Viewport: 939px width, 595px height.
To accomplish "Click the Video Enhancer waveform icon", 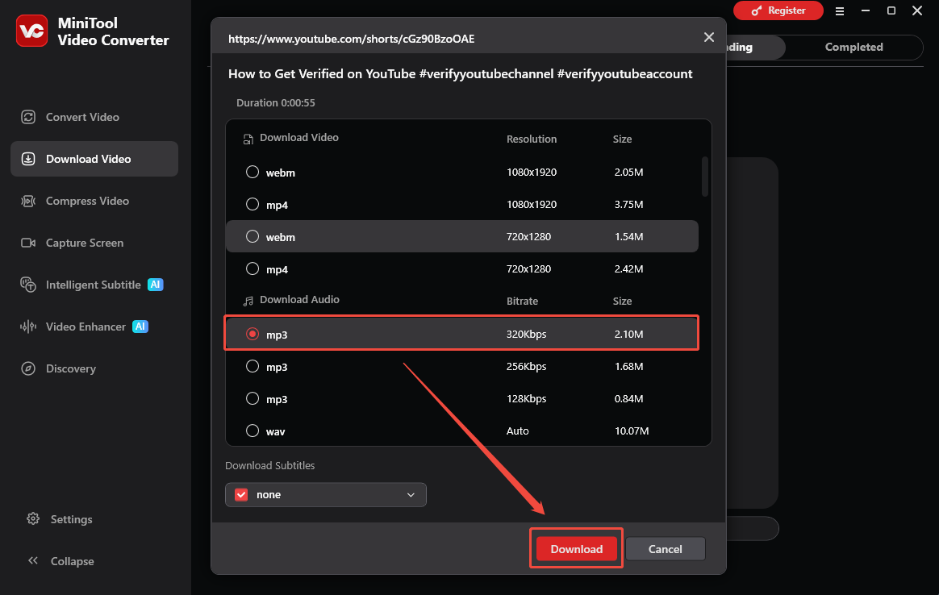I will (28, 327).
